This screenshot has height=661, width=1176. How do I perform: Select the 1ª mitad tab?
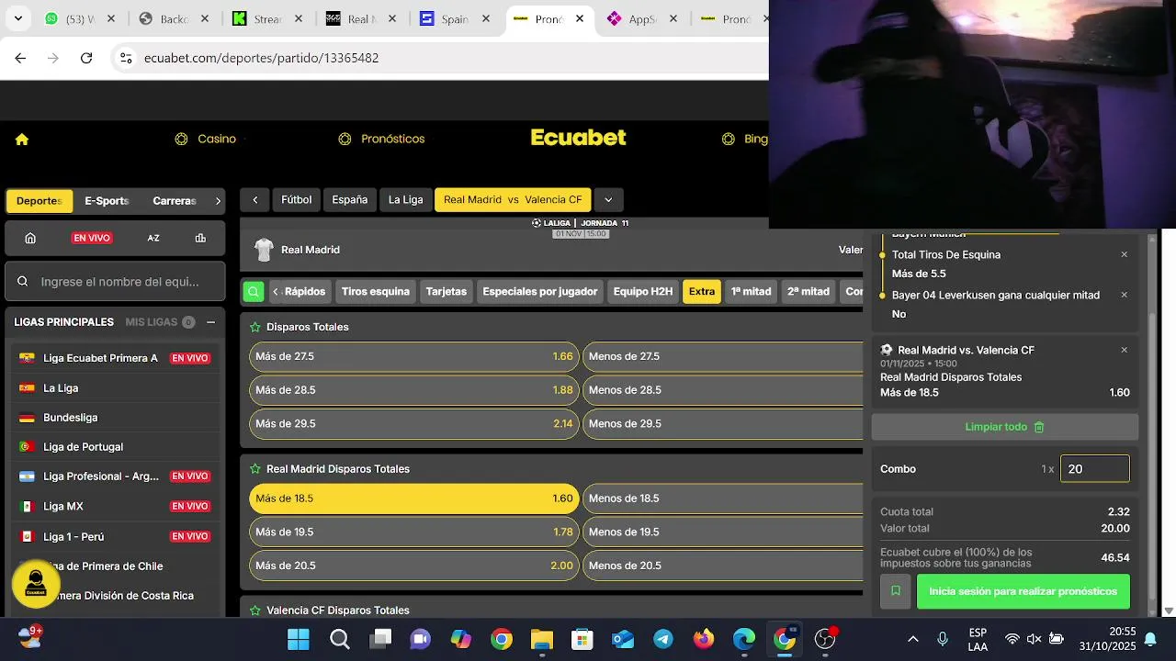751,292
